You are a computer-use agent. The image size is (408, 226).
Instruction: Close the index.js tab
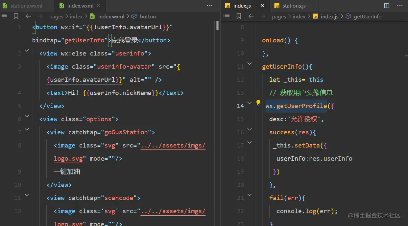(x=262, y=6)
